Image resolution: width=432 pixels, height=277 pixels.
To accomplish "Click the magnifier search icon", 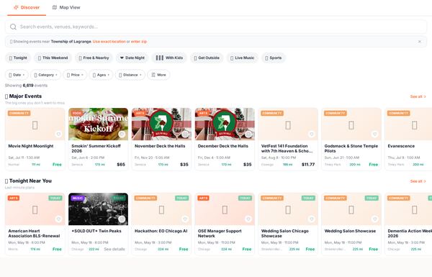I will pyautogui.click(x=13, y=27).
